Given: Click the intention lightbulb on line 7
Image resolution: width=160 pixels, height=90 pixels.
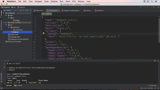Looking at the screenshot, I should tap(43, 33).
